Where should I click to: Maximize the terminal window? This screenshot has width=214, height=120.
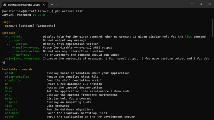[201, 4]
